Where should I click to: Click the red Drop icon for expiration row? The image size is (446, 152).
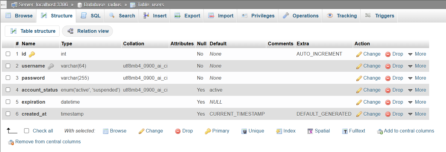point(388,102)
